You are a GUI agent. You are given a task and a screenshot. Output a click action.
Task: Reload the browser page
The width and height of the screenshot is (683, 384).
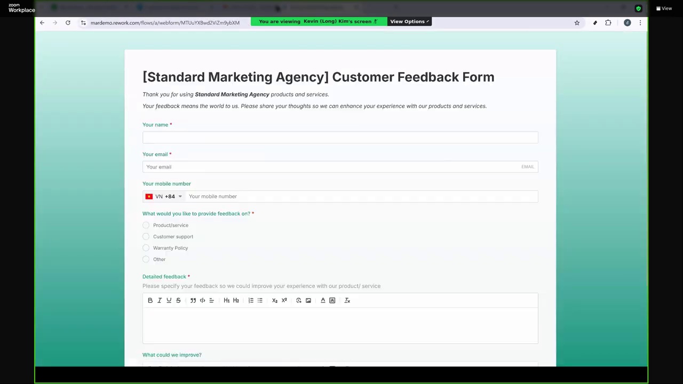68,22
